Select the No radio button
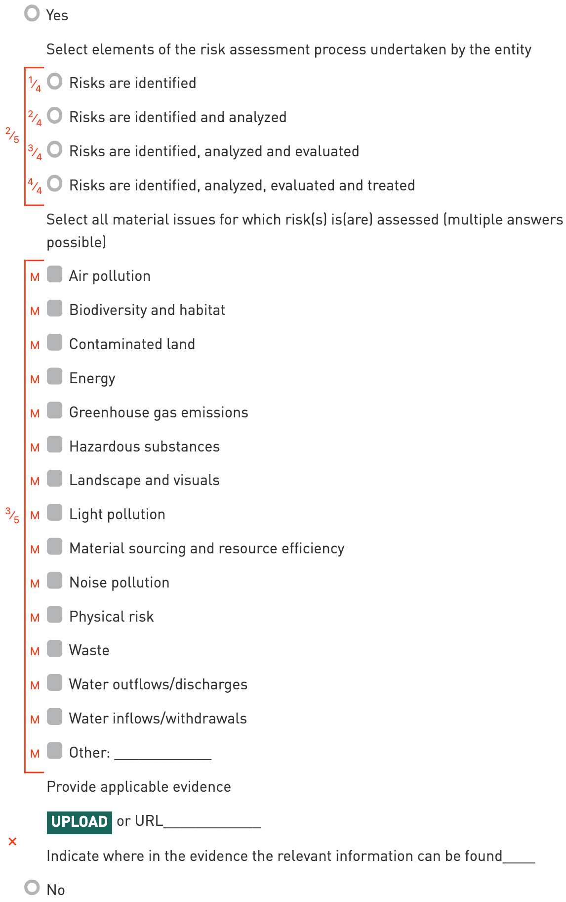This screenshot has height=902, width=566. [x=32, y=888]
